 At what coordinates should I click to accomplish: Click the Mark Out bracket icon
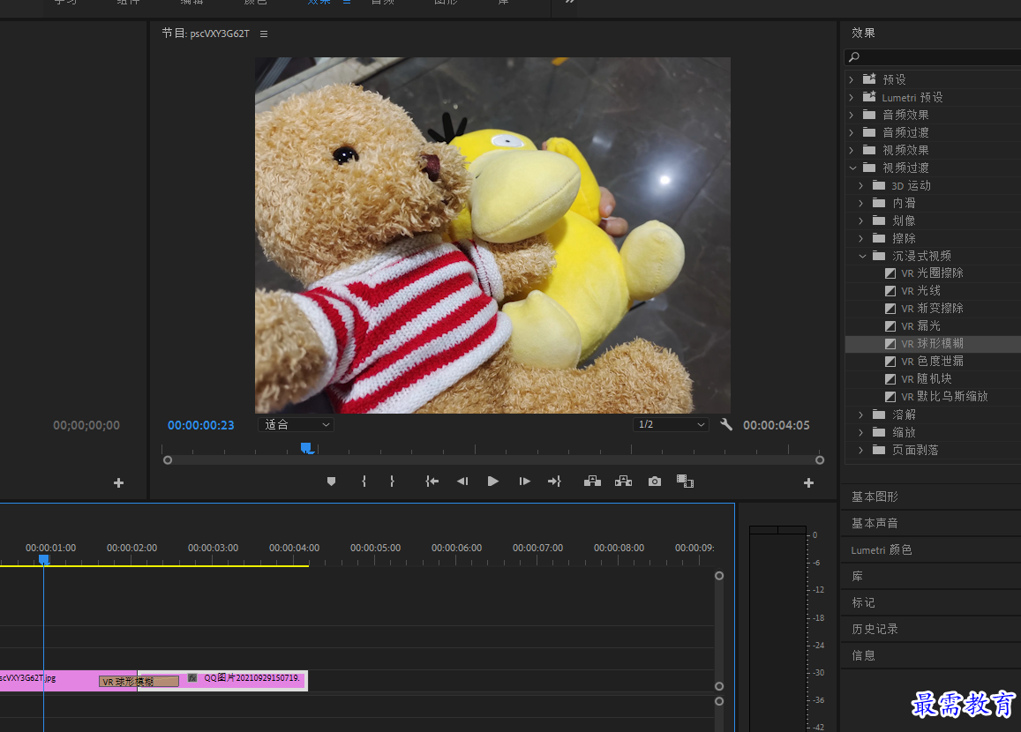392,482
